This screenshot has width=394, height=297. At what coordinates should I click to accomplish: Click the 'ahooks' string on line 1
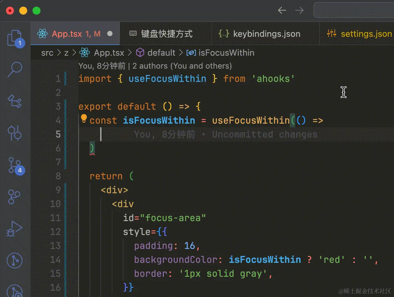tap(273, 79)
